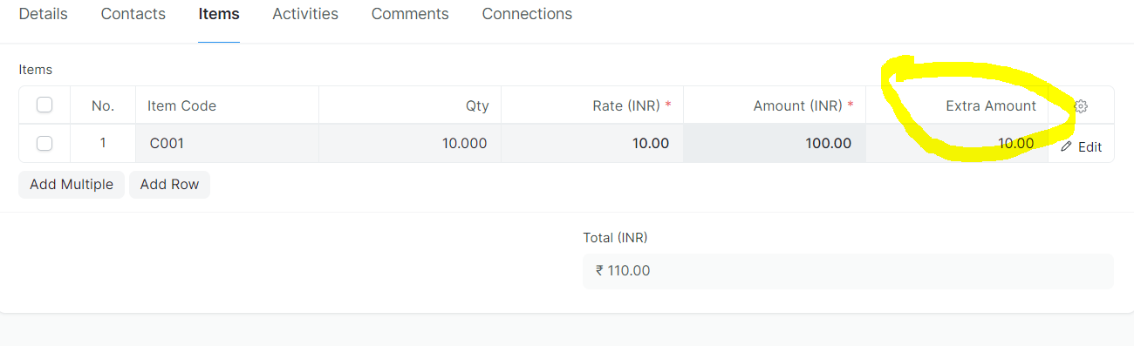1134x346 pixels.
Task: Tick the select-all checkbox in the Items header
Action: coord(44,105)
